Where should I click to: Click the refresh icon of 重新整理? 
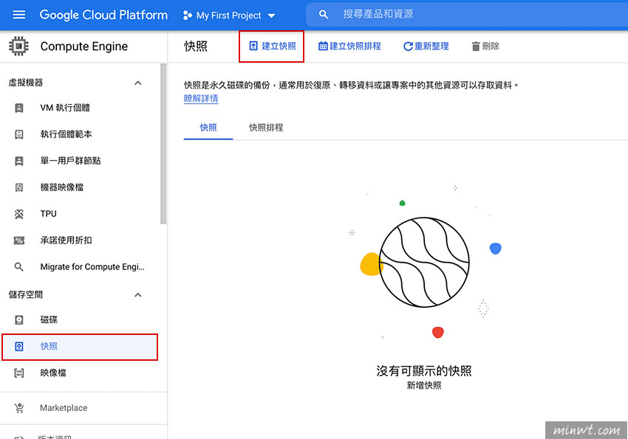click(x=408, y=46)
